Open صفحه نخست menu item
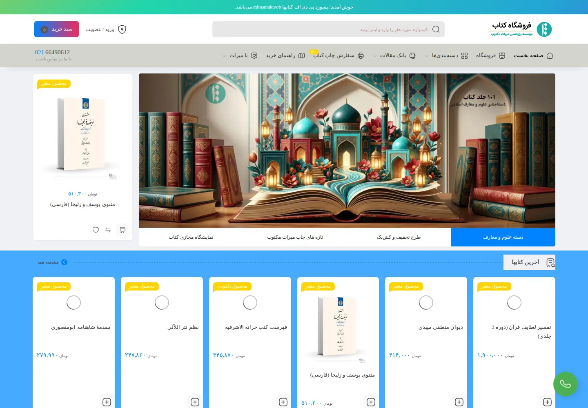 528,55
